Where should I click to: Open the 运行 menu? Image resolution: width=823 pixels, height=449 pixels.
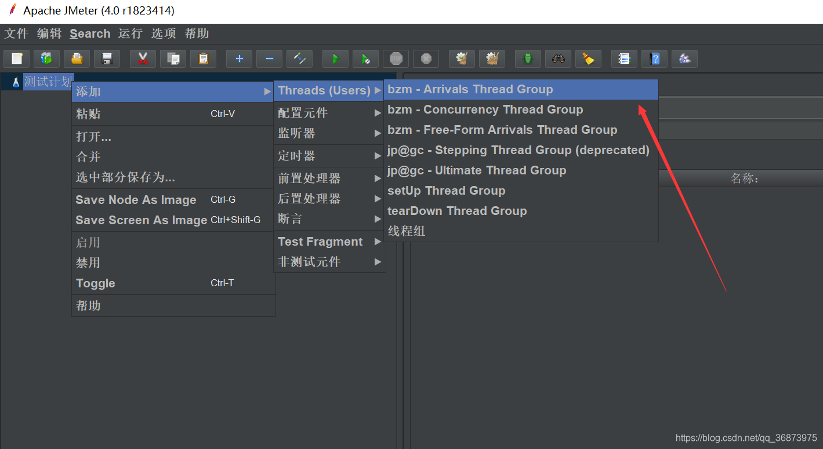click(130, 34)
